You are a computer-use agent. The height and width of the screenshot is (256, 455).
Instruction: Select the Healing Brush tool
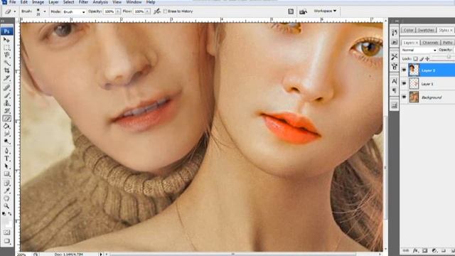(x=6, y=87)
